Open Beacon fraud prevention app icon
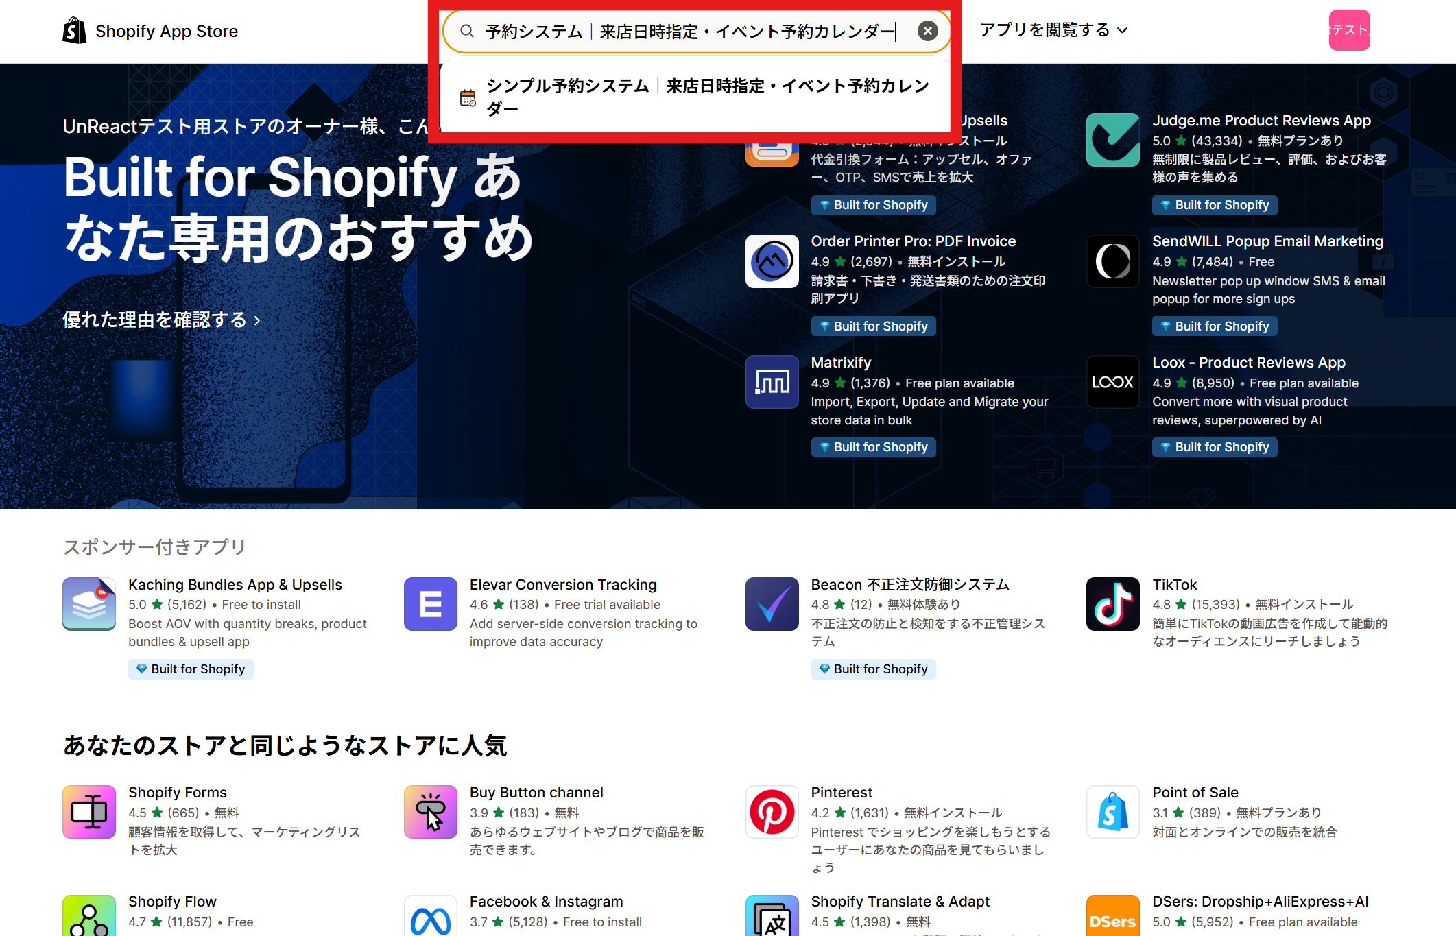Viewport: 1456px width, 936px height. click(x=772, y=604)
